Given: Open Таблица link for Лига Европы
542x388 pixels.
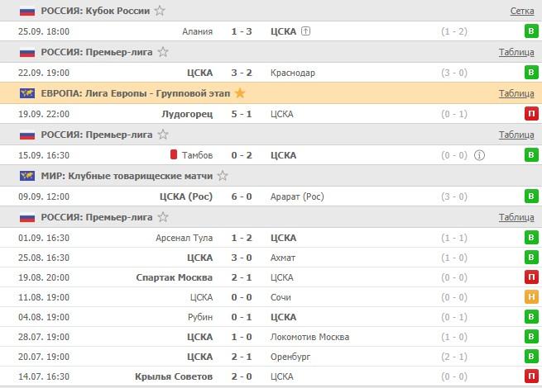Looking at the screenshot, I should click(516, 93).
